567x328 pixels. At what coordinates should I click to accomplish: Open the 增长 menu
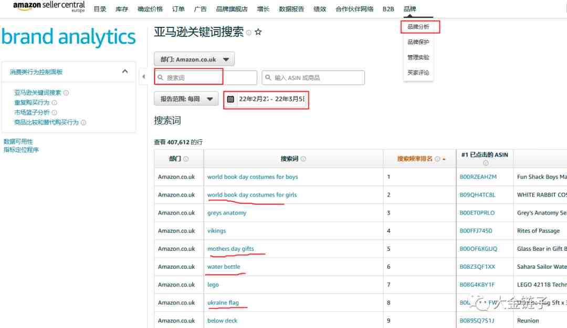point(263,9)
